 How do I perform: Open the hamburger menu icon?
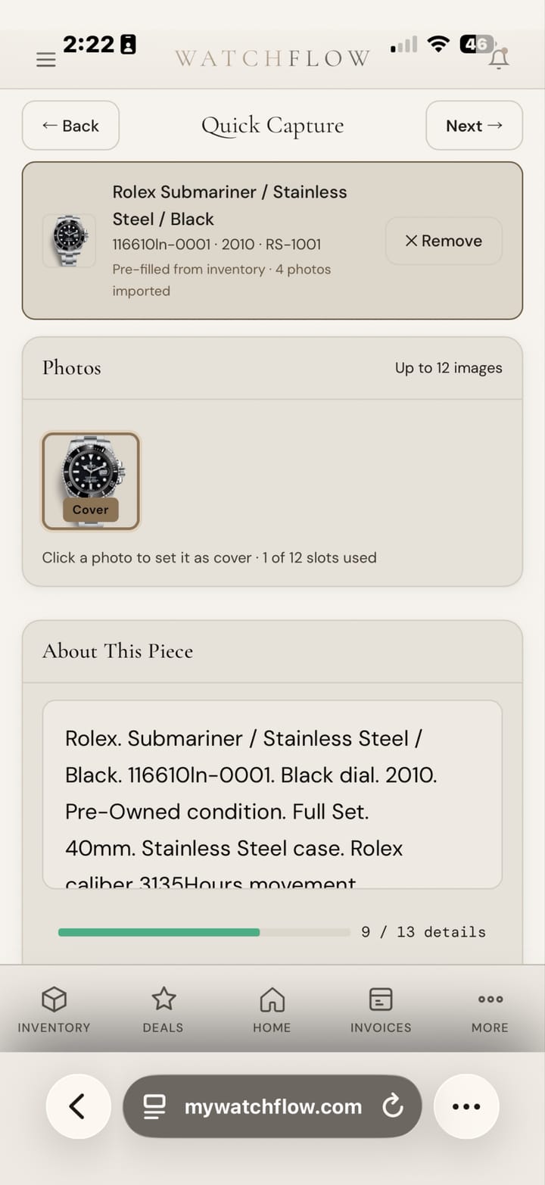tap(46, 60)
